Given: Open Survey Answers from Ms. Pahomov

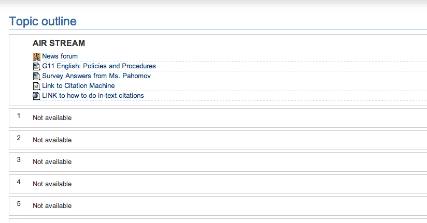Looking at the screenshot, I should 96,76.
